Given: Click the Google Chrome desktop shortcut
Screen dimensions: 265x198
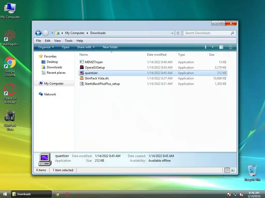Looking at the screenshot, I should coord(10,67).
